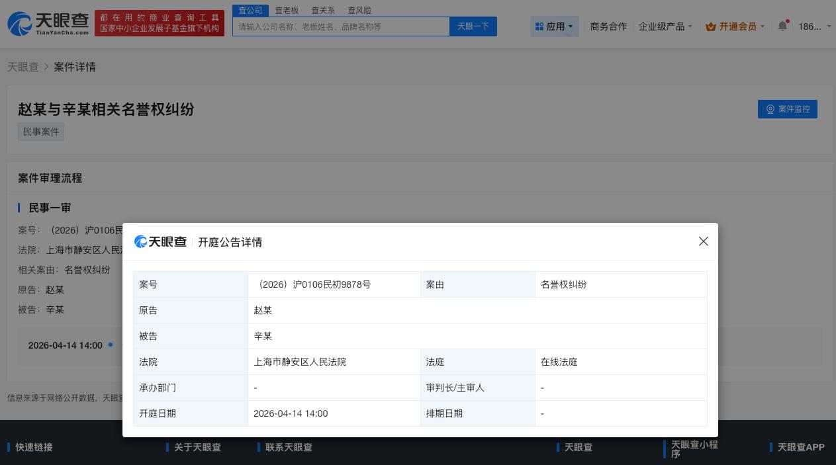
Task: Select the 查风险 tab
Action: tap(359, 10)
